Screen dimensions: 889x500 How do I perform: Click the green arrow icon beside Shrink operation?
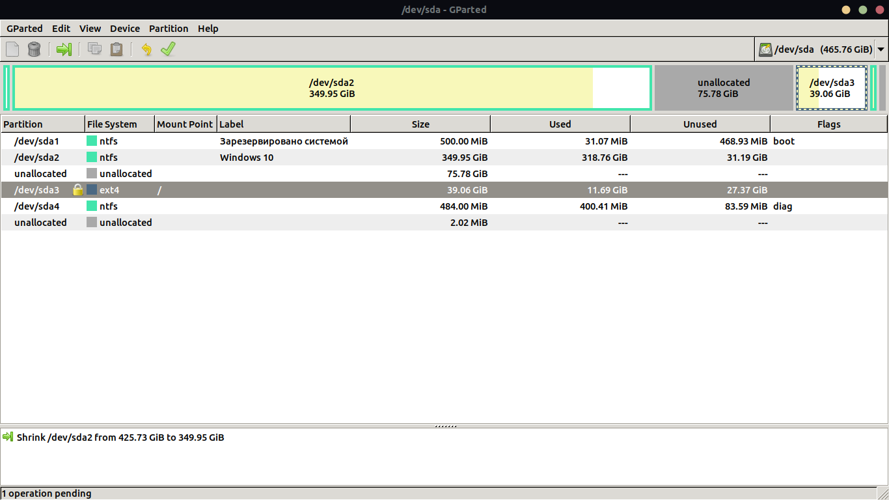[x=8, y=437]
